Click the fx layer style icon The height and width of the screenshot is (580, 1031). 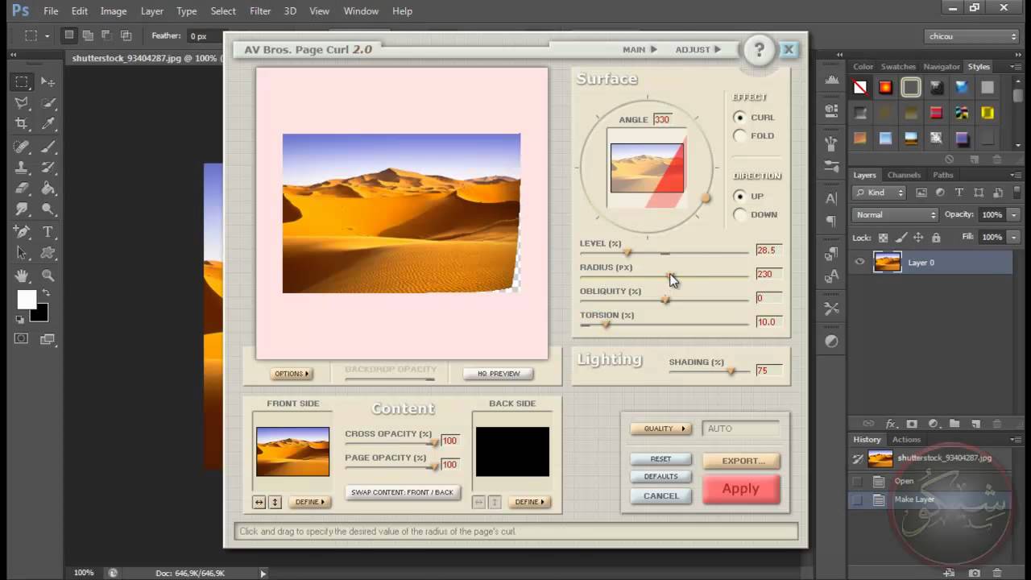(x=891, y=424)
